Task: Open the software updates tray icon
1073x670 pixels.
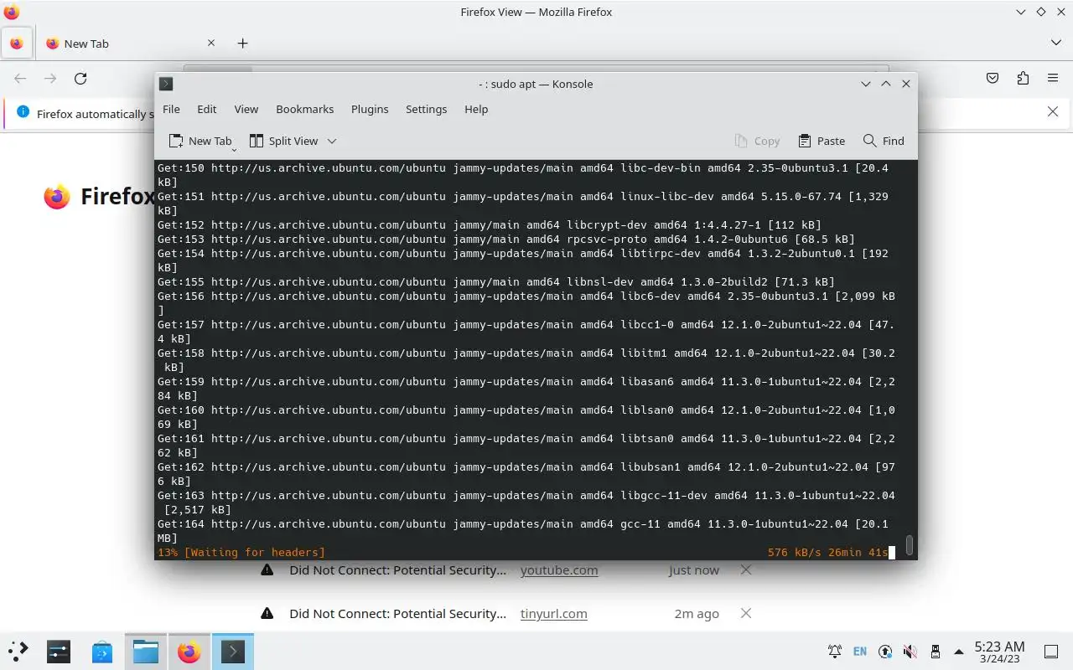Action: coord(885,652)
